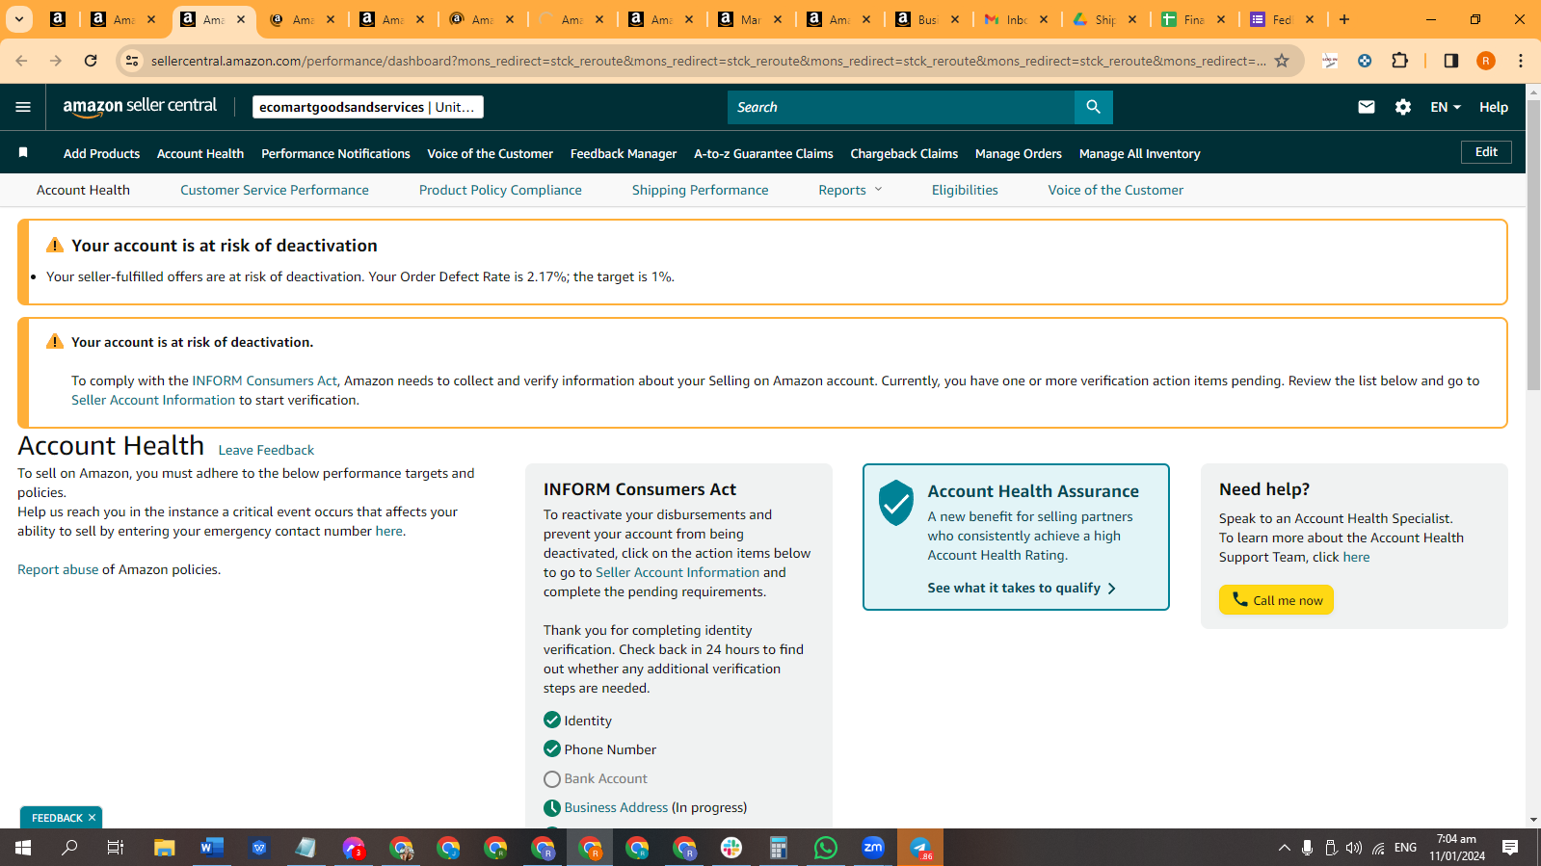Open the Chrome profile R avatar
The height and width of the screenshot is (866, 1541).
[x=1486, y=61]
